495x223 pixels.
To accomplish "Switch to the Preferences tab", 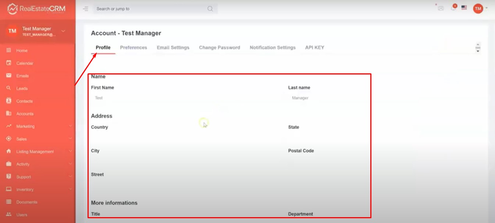I will (x=133, y=48).
